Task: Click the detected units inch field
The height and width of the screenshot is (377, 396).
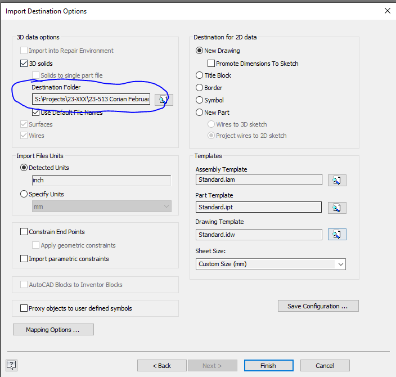Action: (101, 180)
